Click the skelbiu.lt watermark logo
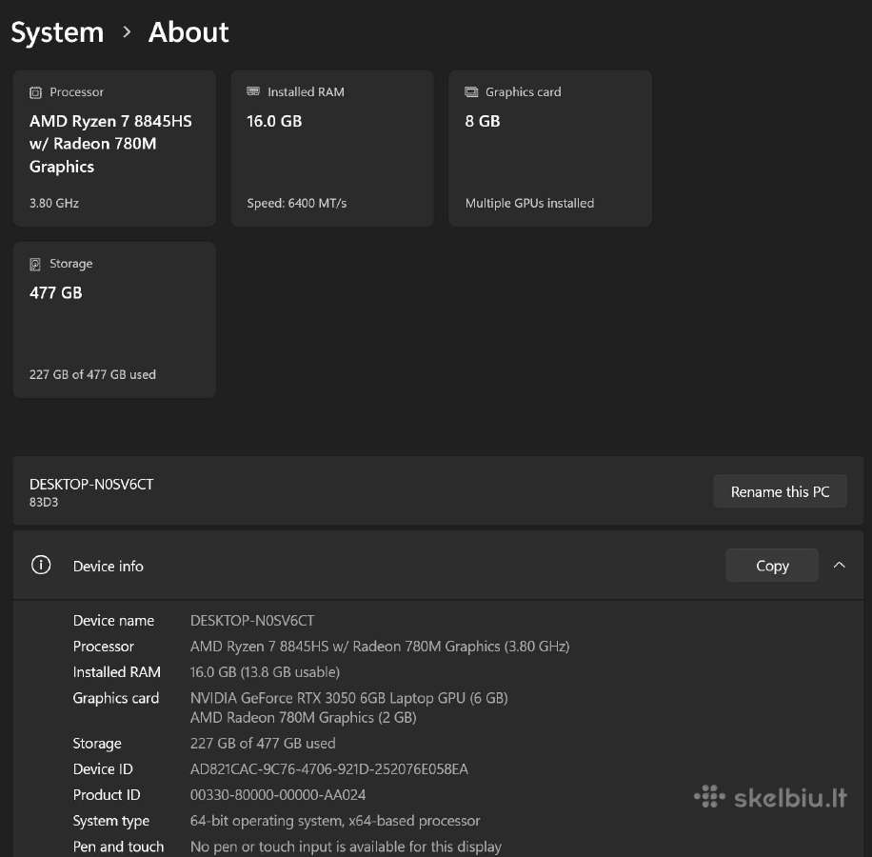The width and height of the screenshot is (872, 857). click(x=770, y=797)
